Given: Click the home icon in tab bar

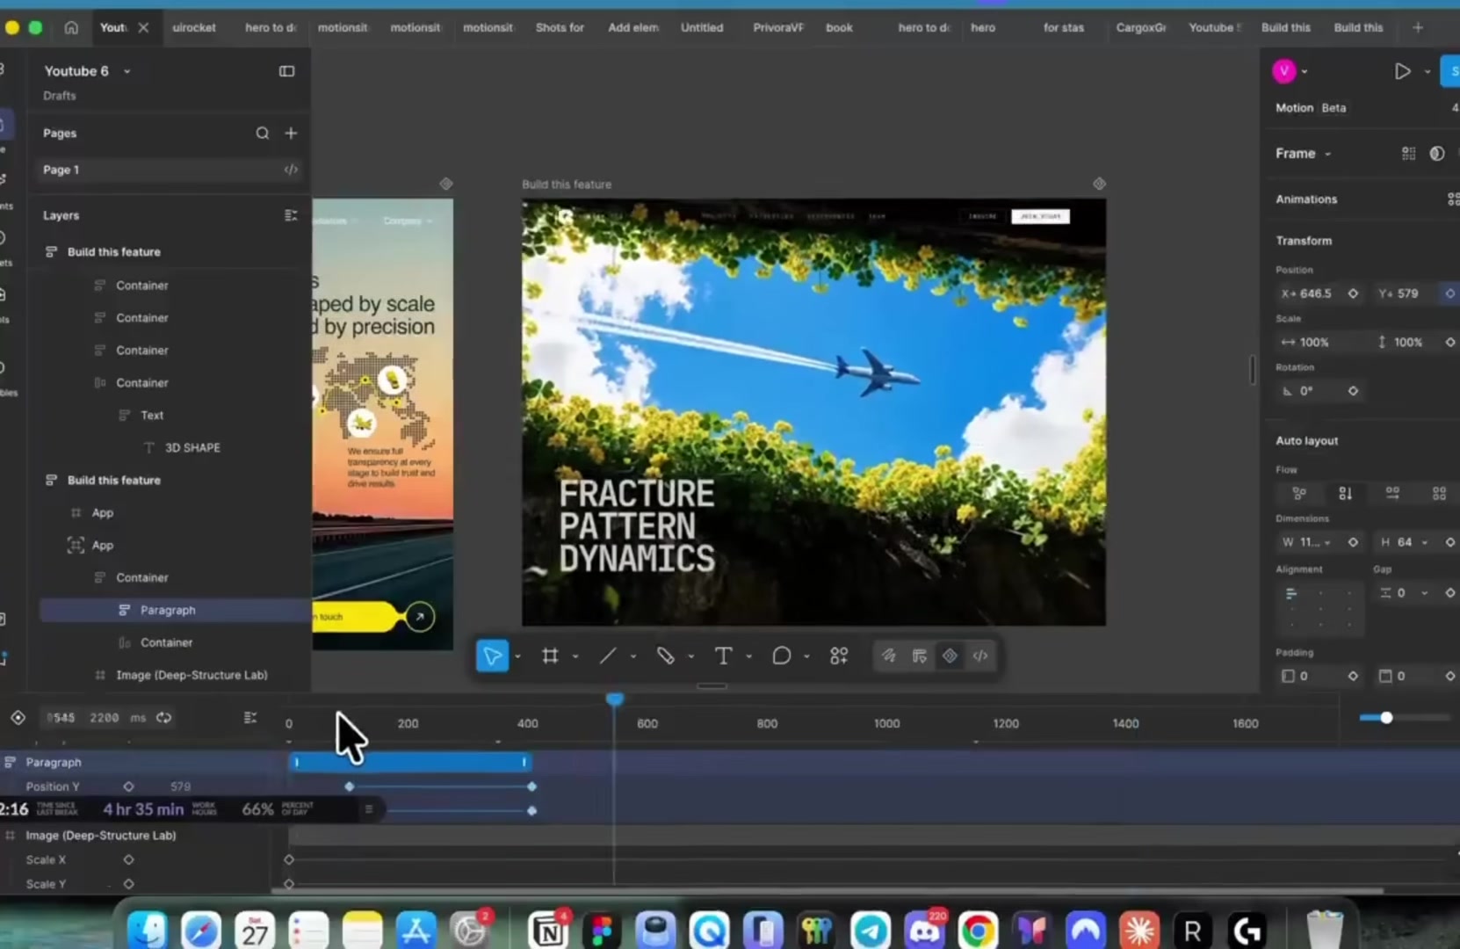Looking at the screenshot, I should point(71,27).
